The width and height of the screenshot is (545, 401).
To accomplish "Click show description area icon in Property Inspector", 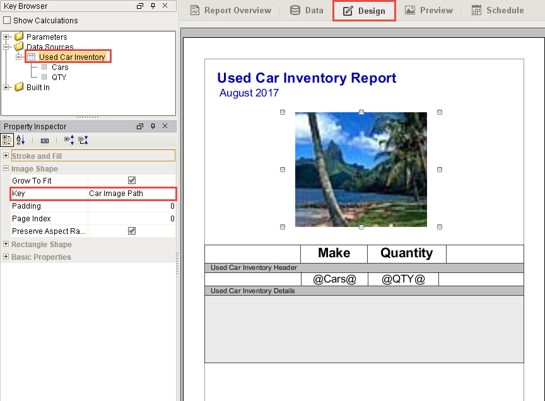I will click(x=45, y=141).
